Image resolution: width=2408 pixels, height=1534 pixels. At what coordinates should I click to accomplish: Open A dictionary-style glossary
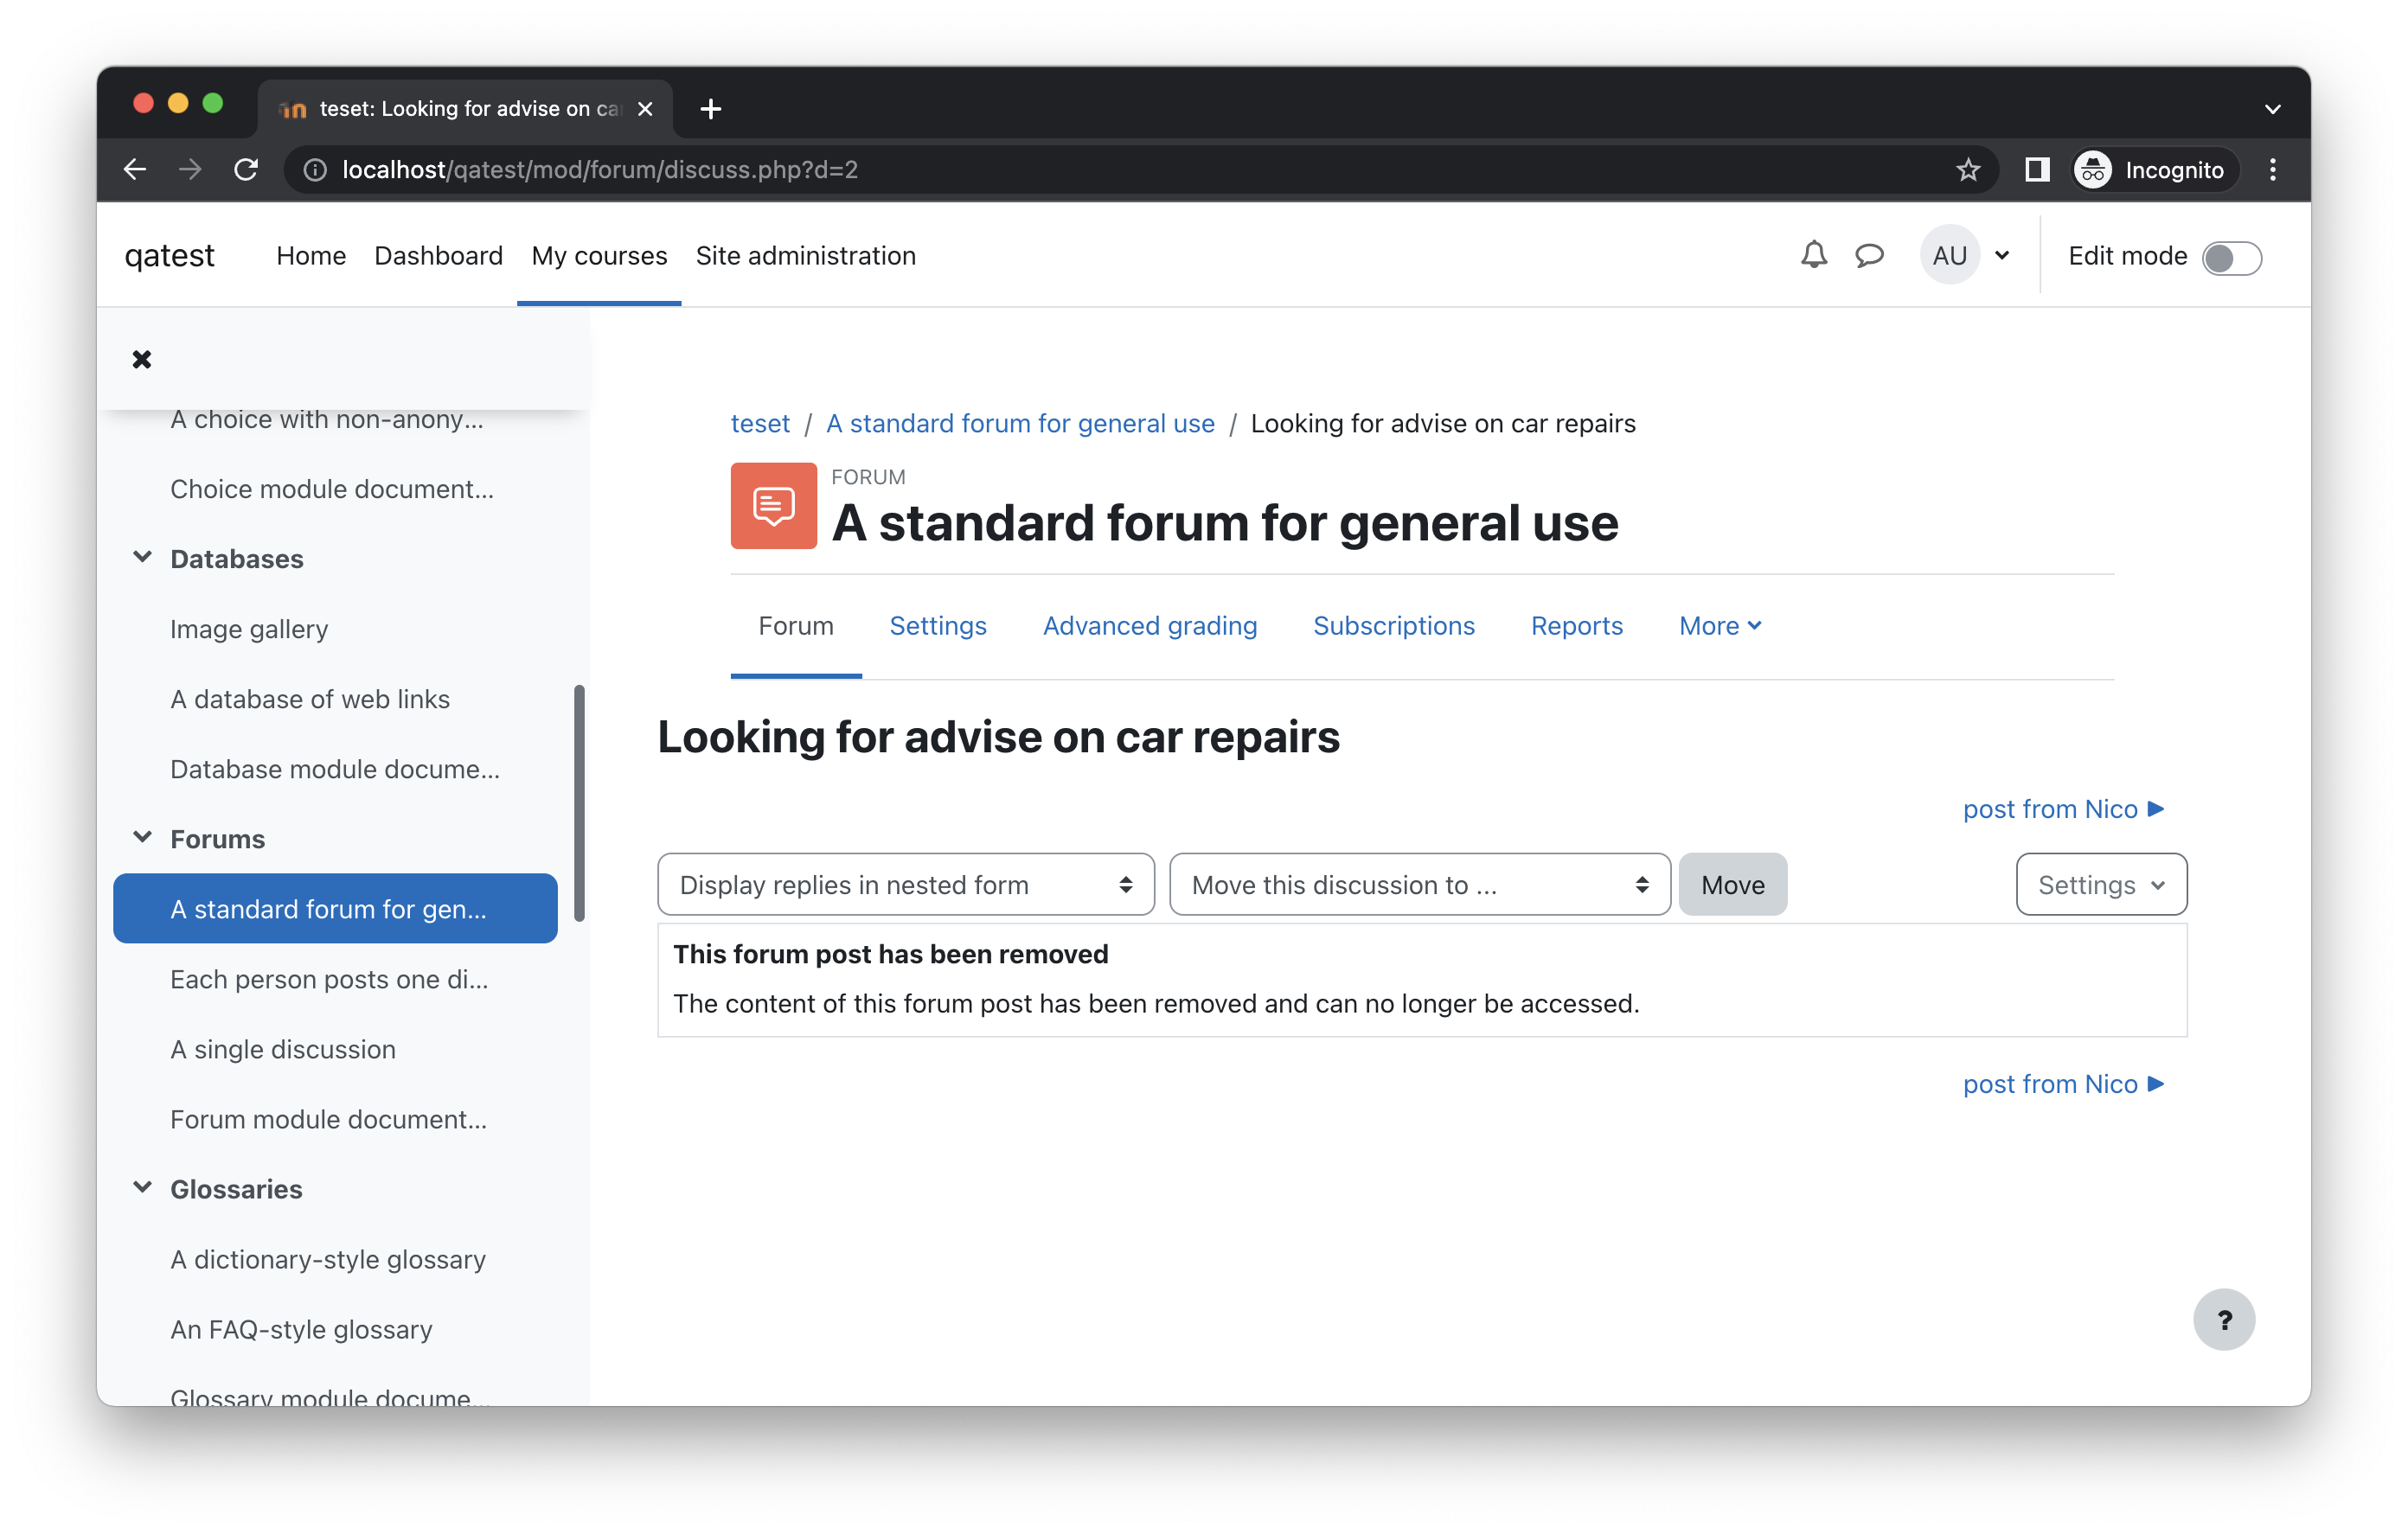328,1259
